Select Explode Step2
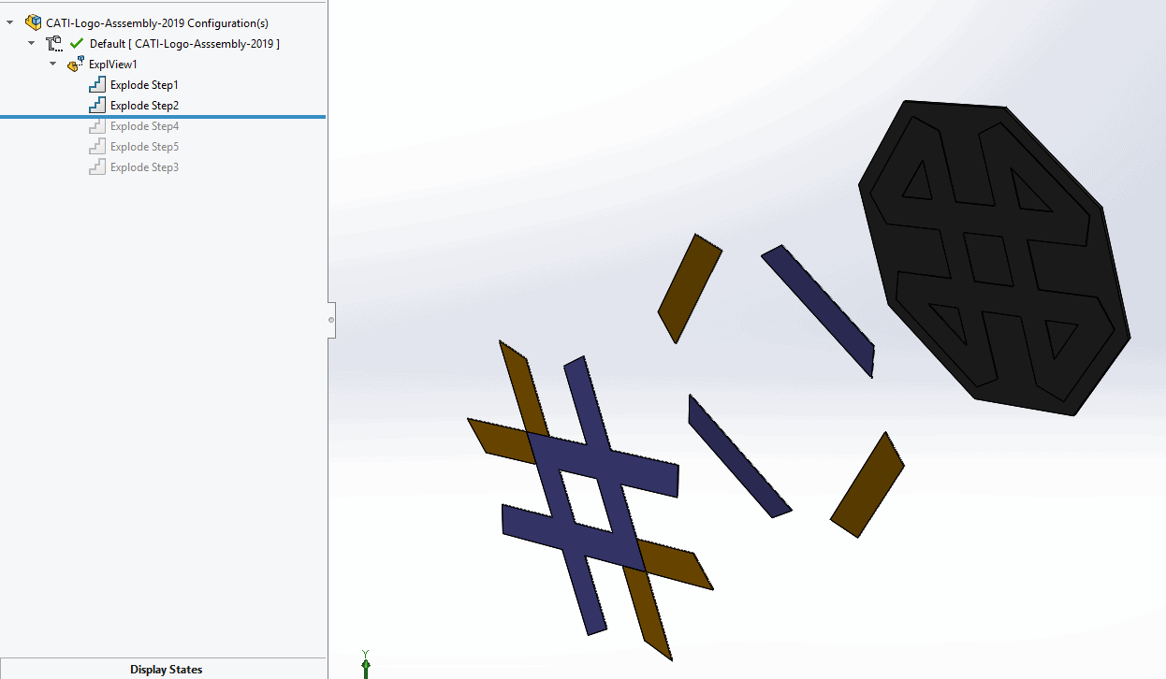1166x679 pixels. [144, 106]
